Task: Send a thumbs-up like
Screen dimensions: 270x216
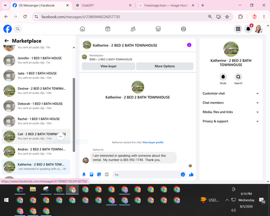Action: 191,174
